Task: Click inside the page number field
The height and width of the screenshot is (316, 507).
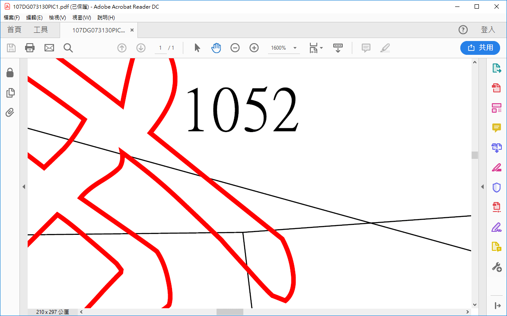Action: click(x=160, y=47)
